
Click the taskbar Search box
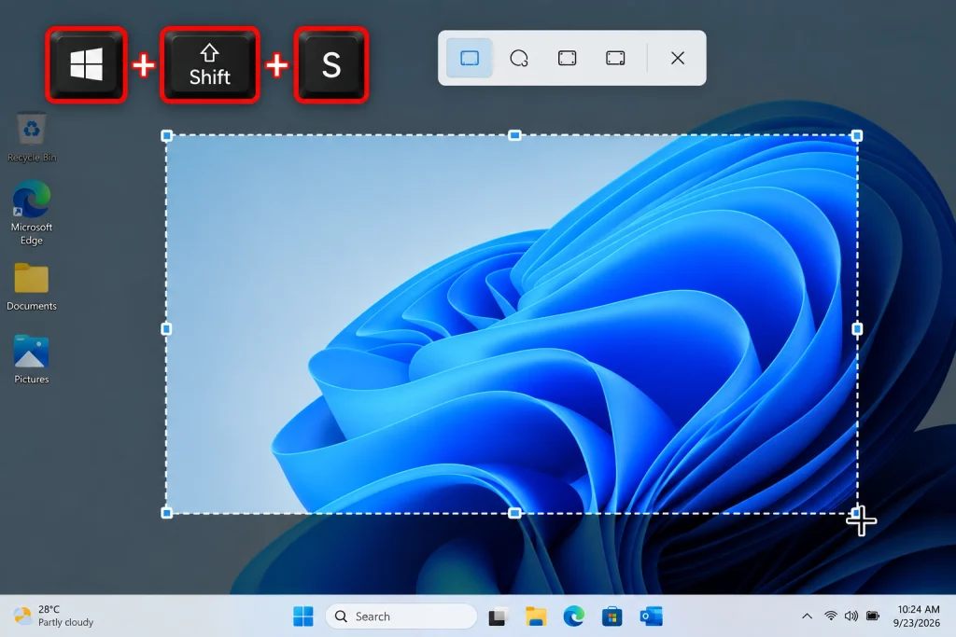[401, 616]
